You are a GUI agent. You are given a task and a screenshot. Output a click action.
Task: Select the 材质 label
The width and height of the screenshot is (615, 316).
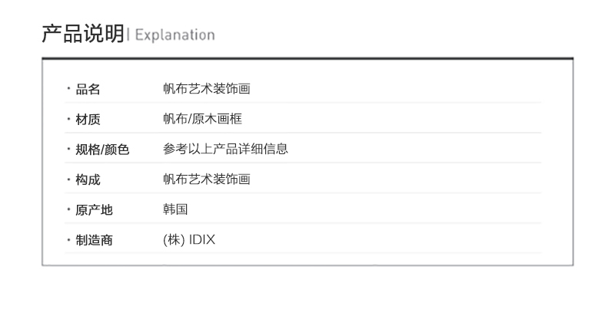(88, 120)
